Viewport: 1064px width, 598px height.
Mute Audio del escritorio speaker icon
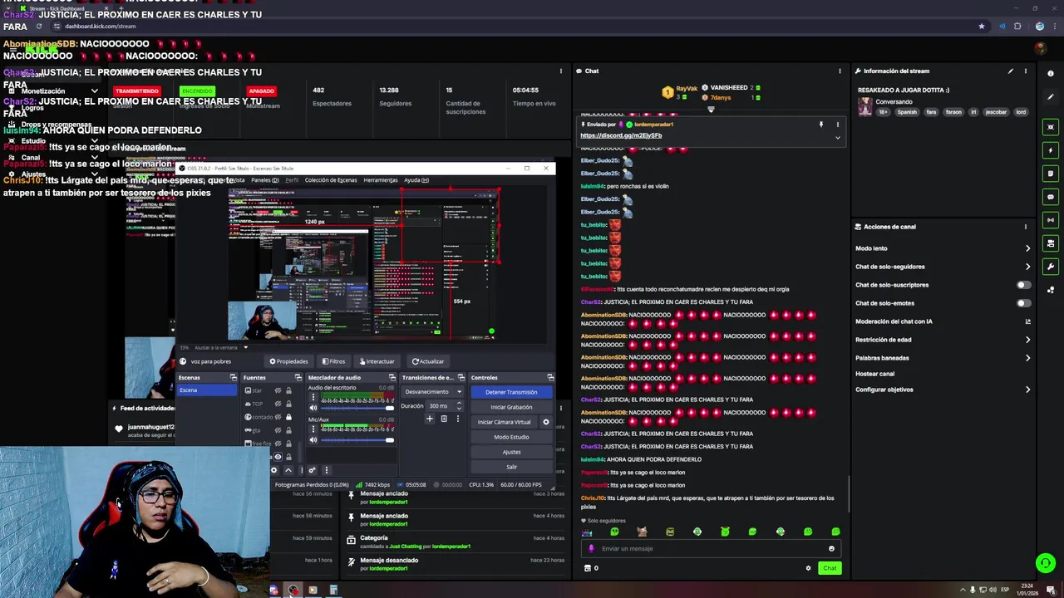(313, 408)
